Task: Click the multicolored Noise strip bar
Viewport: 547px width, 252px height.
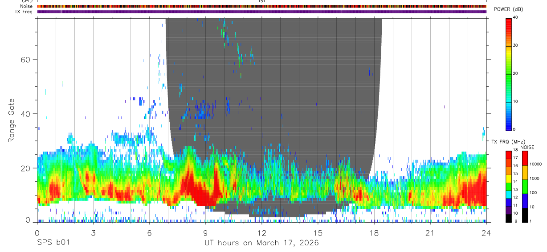Action: (x=261, y=6)
